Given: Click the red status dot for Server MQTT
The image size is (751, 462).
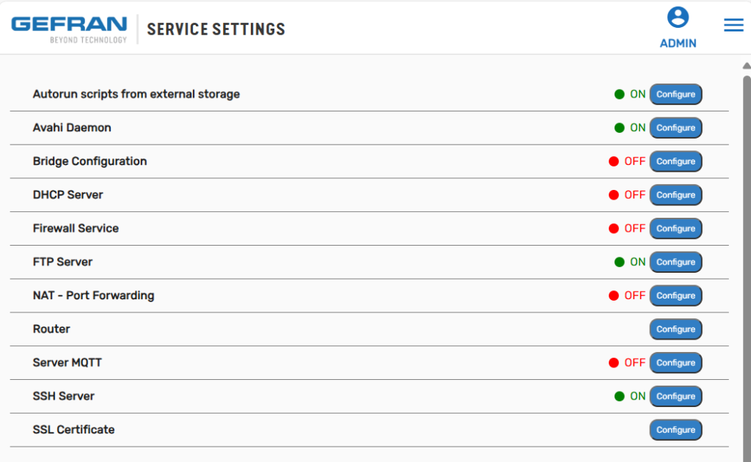Looking at the screenshot, I should [614, 362].
